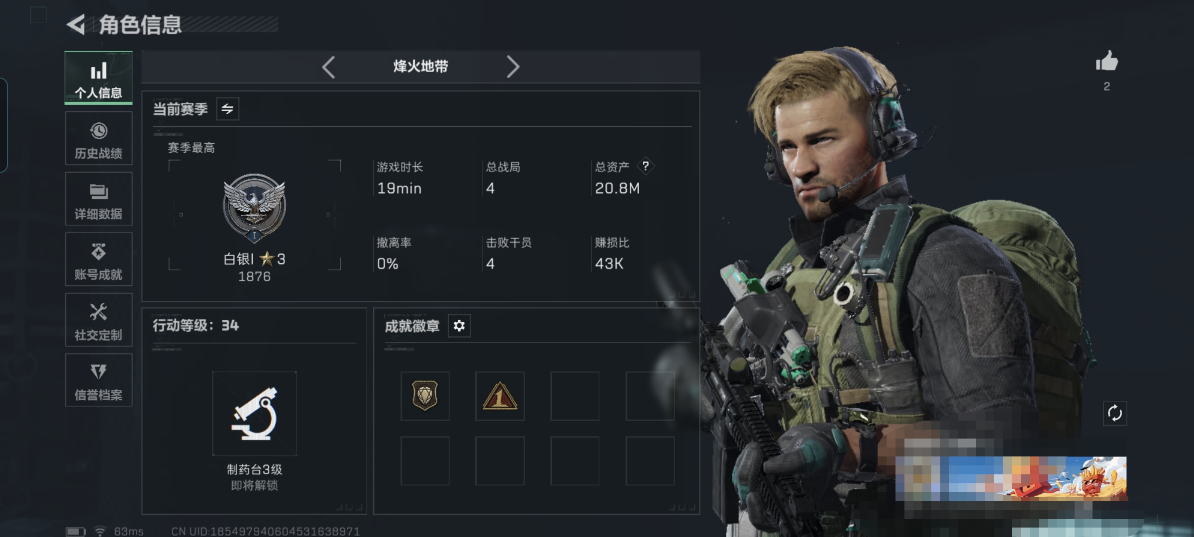Open the 个人信息 sidebar tab
Screen dimensions: 1194x537
pyautogui.click(x=99, y=78)
